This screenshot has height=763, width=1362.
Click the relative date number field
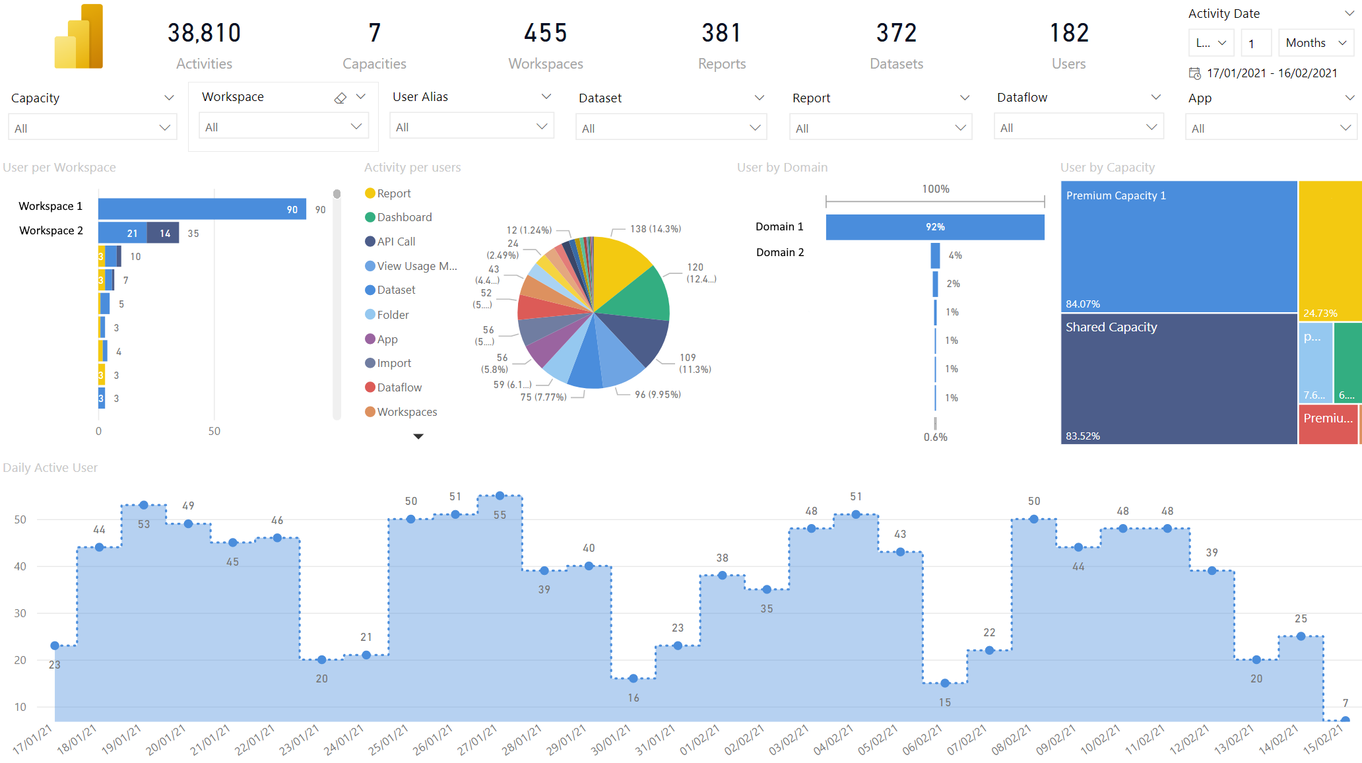pos(1256,43)
